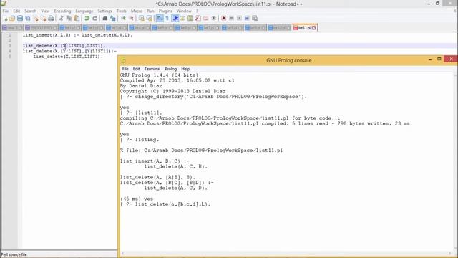
Task: Open the Macro menu
Action: 137,11
